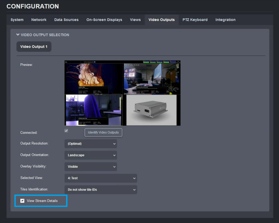Uncheck View Stream Details checkbox
Screen dimensions: 279x223
[22, 201]
